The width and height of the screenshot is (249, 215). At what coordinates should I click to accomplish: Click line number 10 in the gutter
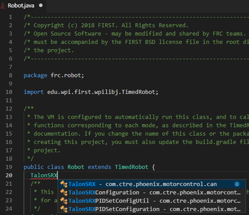(x=9, y=92)
